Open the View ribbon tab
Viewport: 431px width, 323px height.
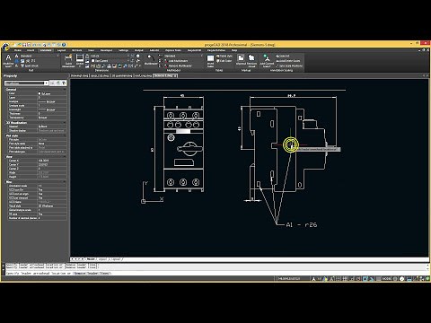pos(91,50)
